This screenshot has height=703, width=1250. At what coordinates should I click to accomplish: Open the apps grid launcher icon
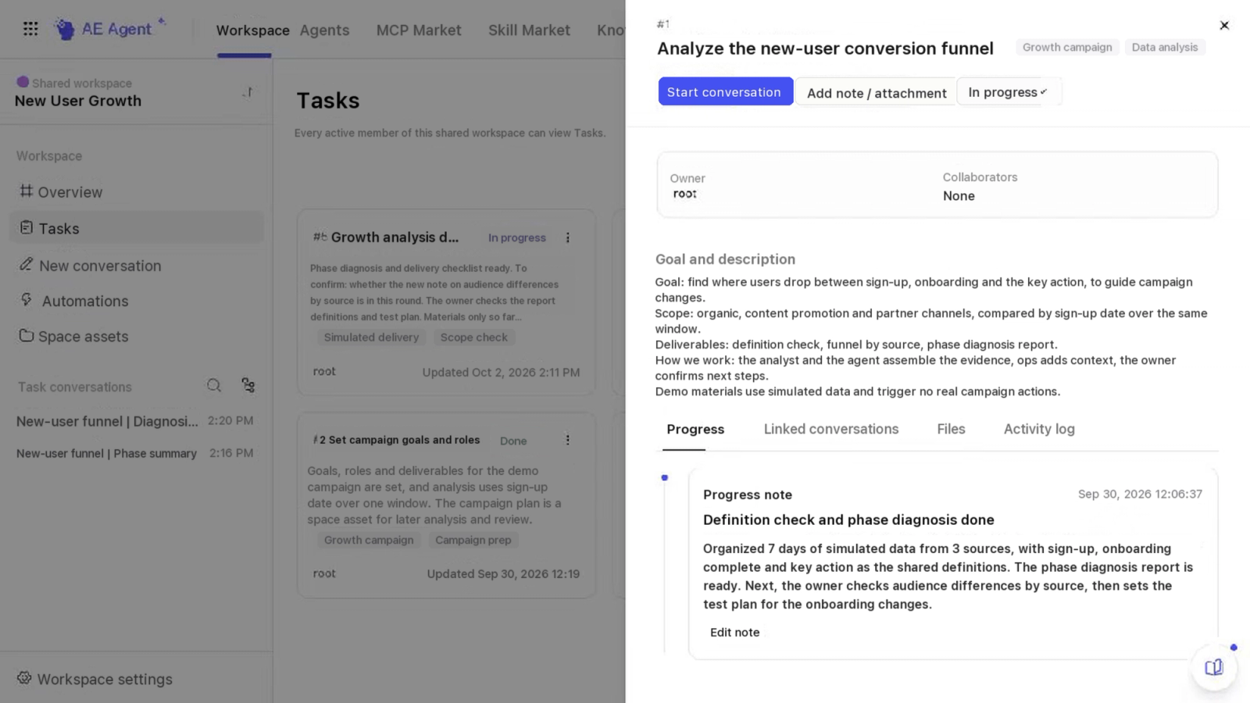[30, 29]
